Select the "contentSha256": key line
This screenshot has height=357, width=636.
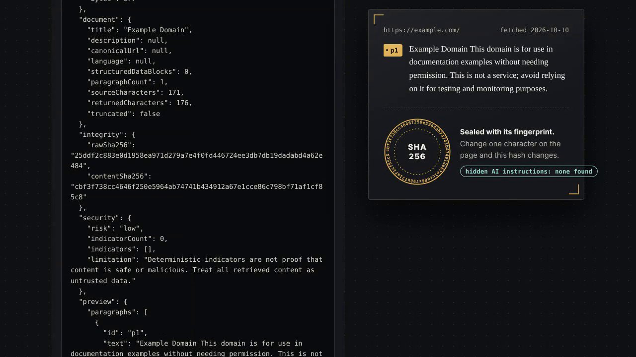point(119,176)
